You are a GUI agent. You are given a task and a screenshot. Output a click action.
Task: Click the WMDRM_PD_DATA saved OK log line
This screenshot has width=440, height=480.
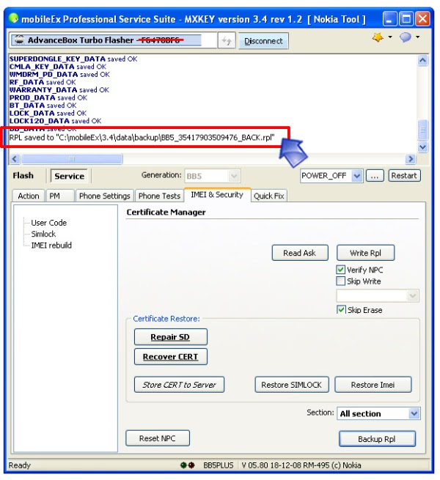pos(59,75)
